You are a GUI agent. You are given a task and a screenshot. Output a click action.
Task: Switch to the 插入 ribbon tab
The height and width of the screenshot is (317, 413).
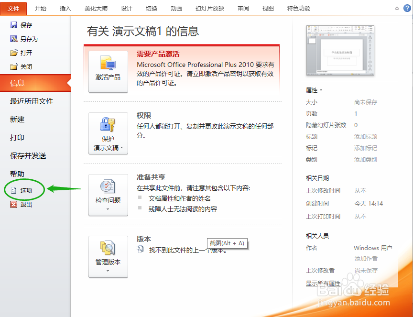click(x=65, y=9)
